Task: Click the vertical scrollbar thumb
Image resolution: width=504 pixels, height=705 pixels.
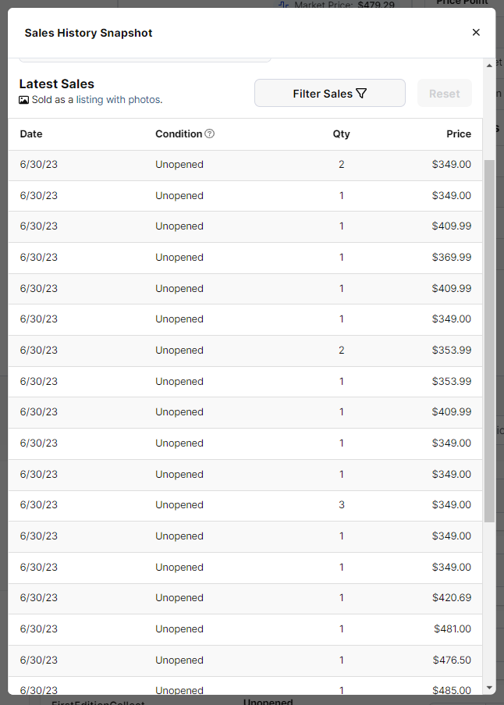Action: click(489, 341)
